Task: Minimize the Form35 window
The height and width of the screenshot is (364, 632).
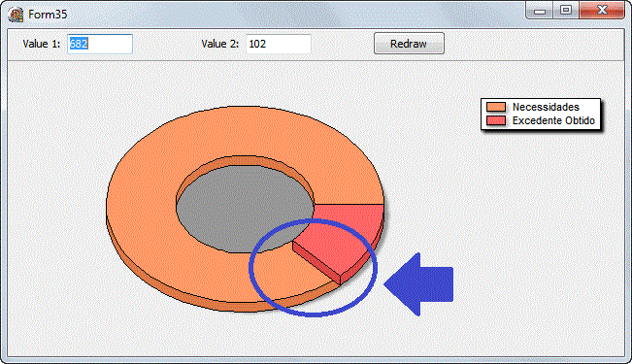Action: 540,11
